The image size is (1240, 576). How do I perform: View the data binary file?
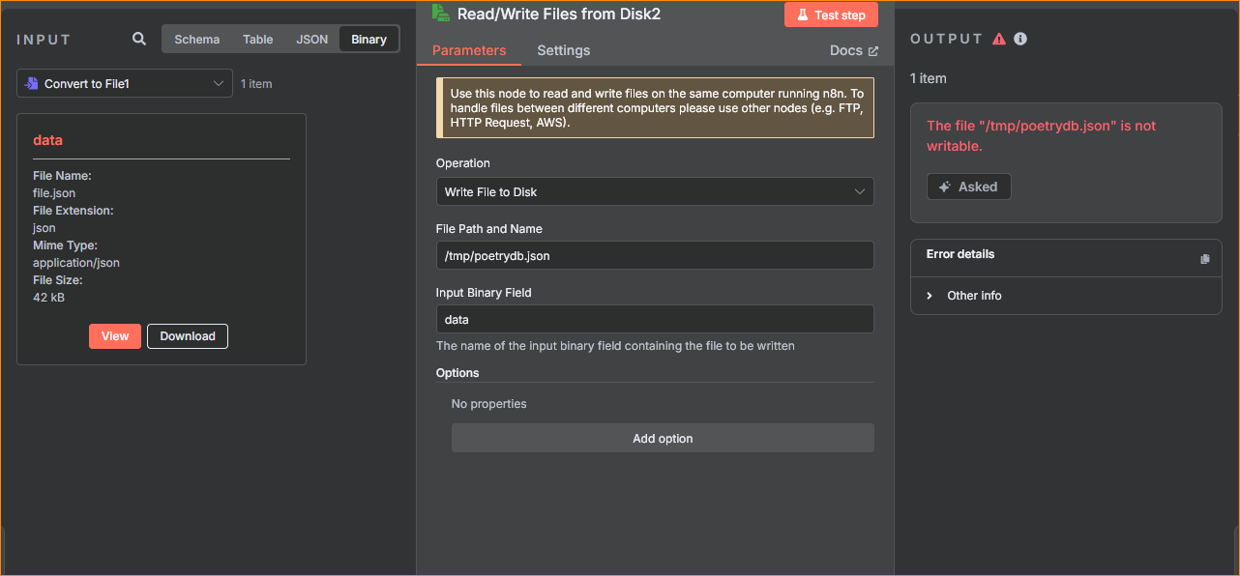(115, 336)
